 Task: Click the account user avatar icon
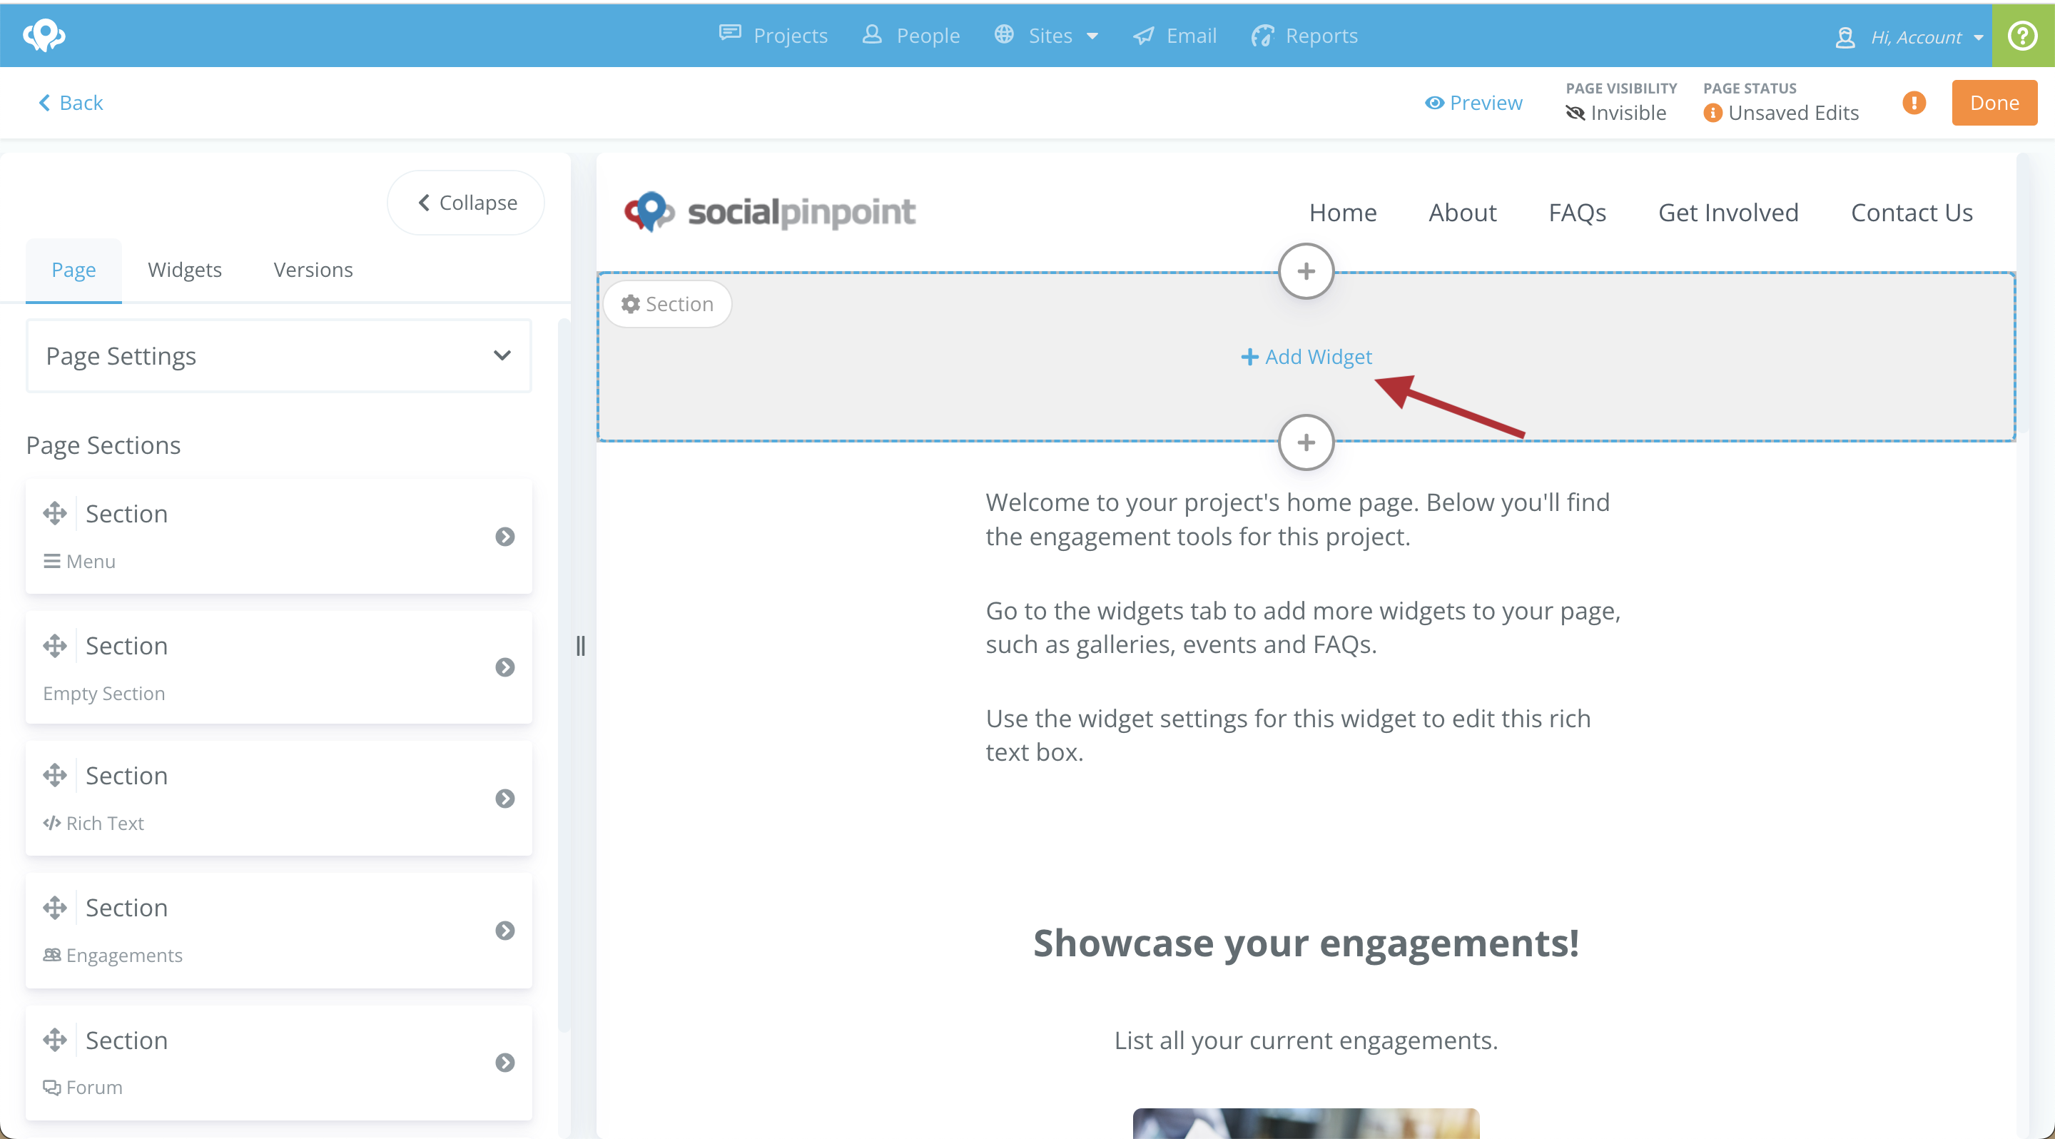click(1845, 36)
